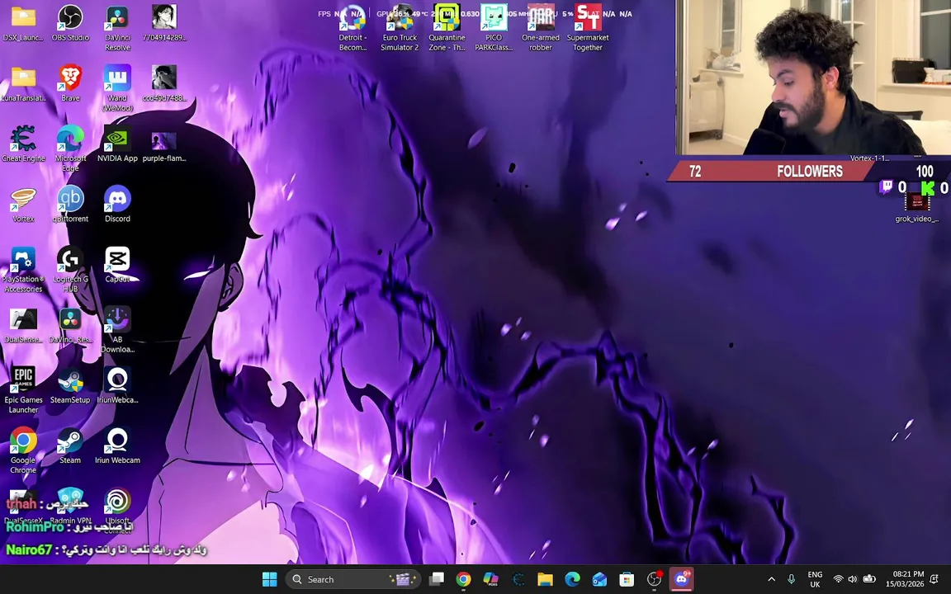
Task: Open Microsoft Store from taskbar
Action: (x=627, y=579)
